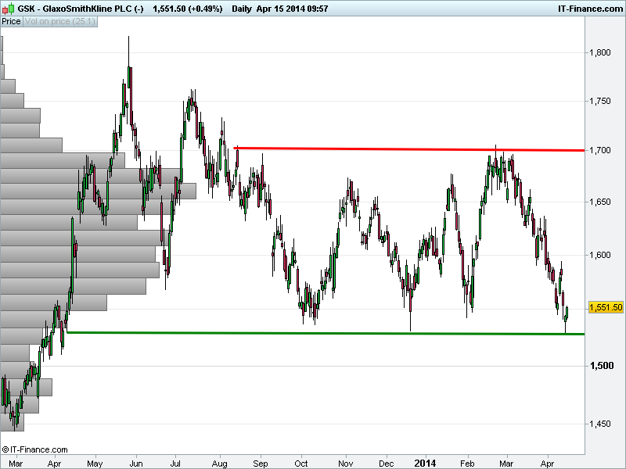
Task: Click the 2014 year marker on time axis
Action: pyautogui.click(x=426, y=463)
